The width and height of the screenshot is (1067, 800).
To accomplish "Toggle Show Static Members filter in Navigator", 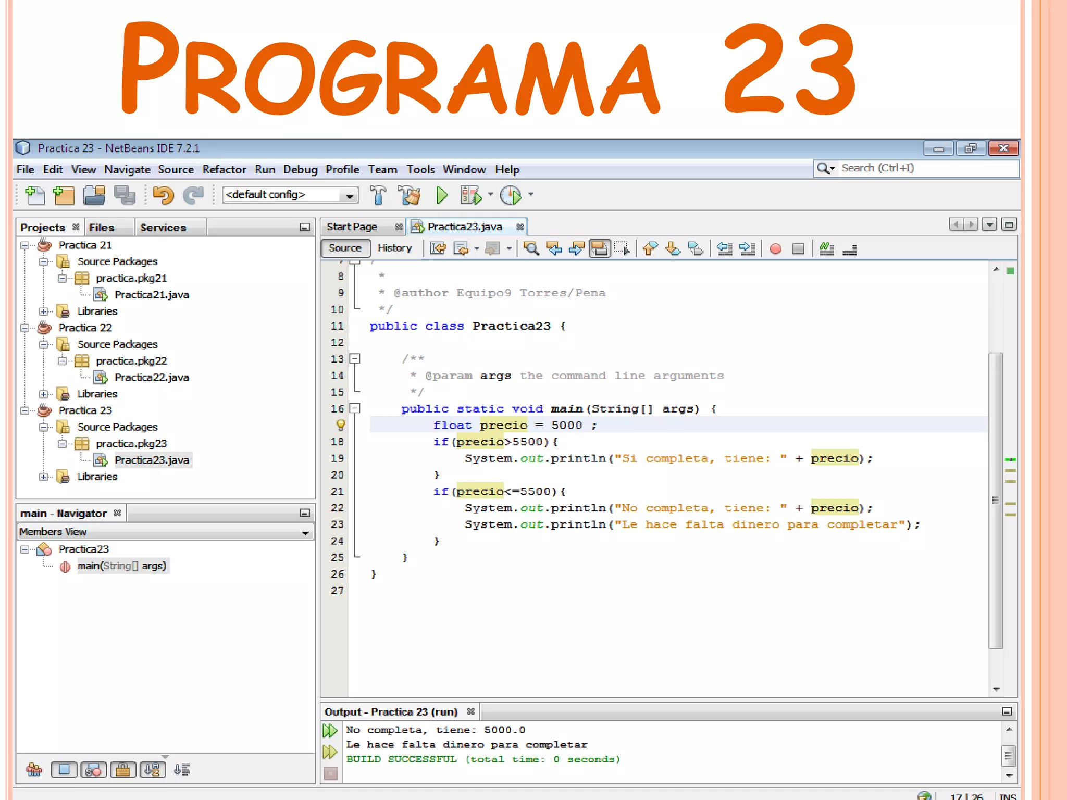I will tap(94, 770).
